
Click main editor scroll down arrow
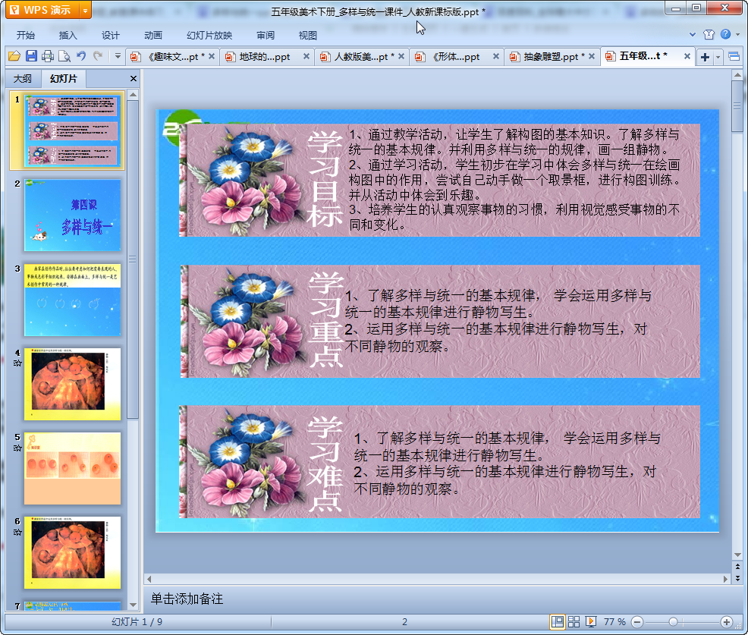(737, 555)
